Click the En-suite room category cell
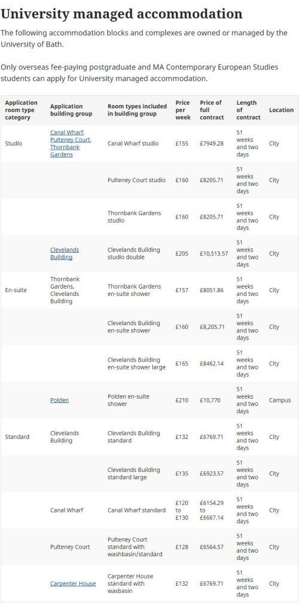Image resolution: width=299 pixels, height=606 pixels. point(16,290)
